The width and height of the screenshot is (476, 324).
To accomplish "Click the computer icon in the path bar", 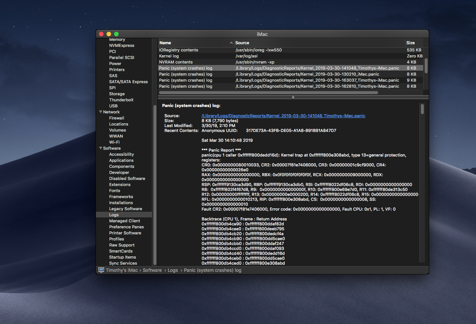I will (x=101, y=270).
